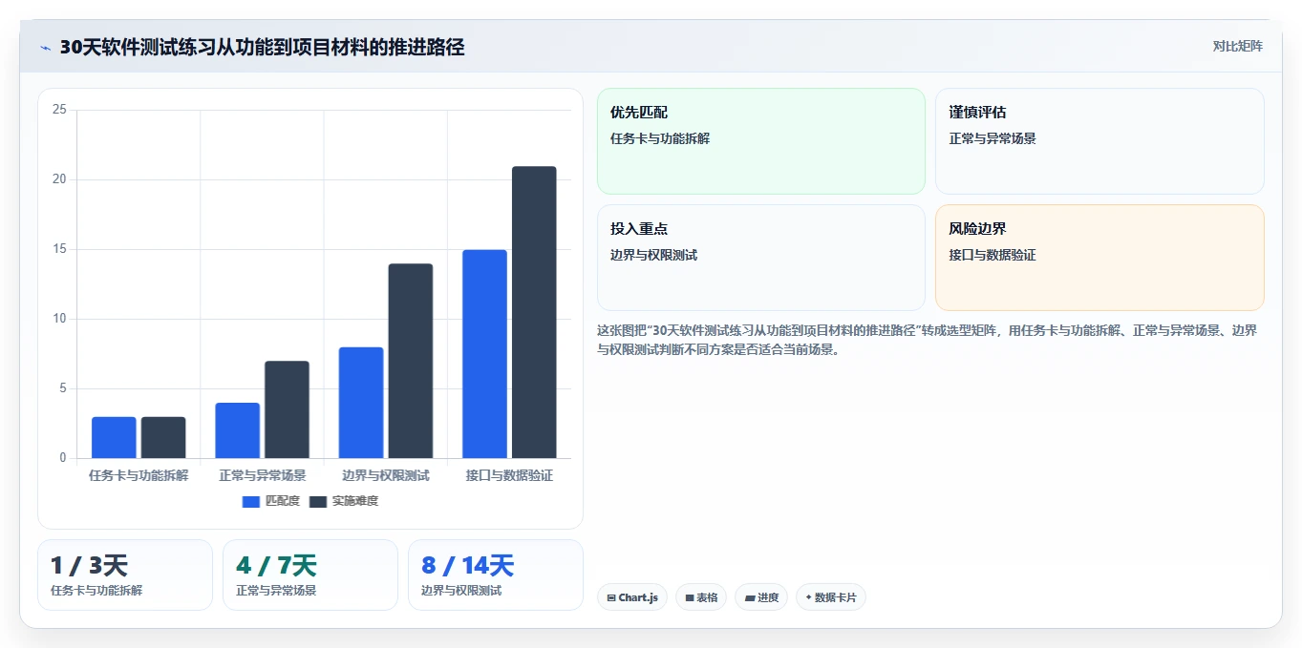Click the 接口与数据验证 x-axis label
1302x648 pixels.
(509, 475)
